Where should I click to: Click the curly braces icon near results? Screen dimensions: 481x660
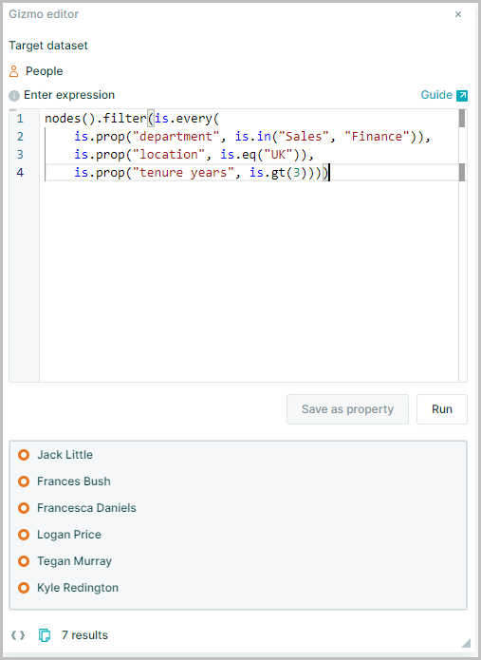coord(18,635)
